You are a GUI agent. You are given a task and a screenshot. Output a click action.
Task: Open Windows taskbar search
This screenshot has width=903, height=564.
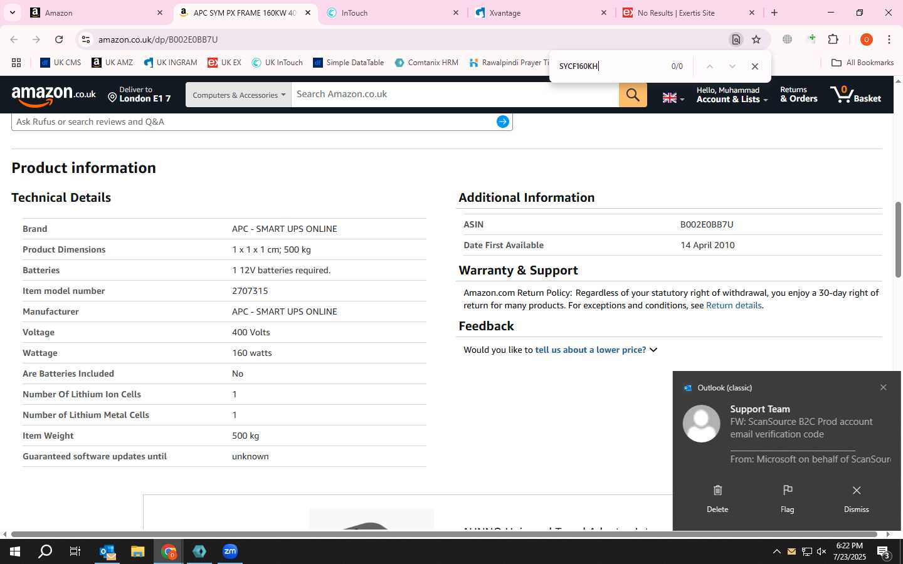pos(45,551)
